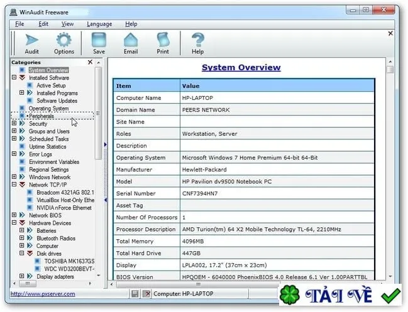Click the Print toolbar icon

(x=163, y=40)
